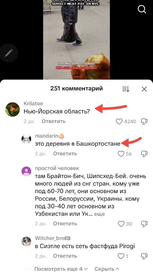The image size is (153, 272).
Task: Dislike mandarin's reply
Action: (144, 154)
